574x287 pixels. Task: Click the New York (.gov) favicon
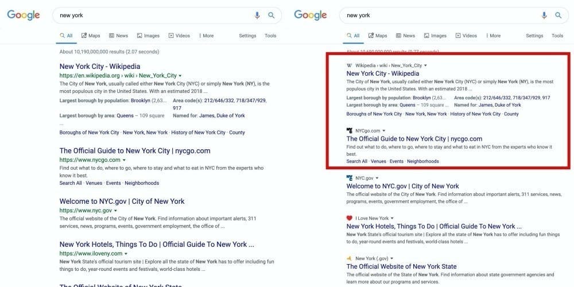coord(349,258)
